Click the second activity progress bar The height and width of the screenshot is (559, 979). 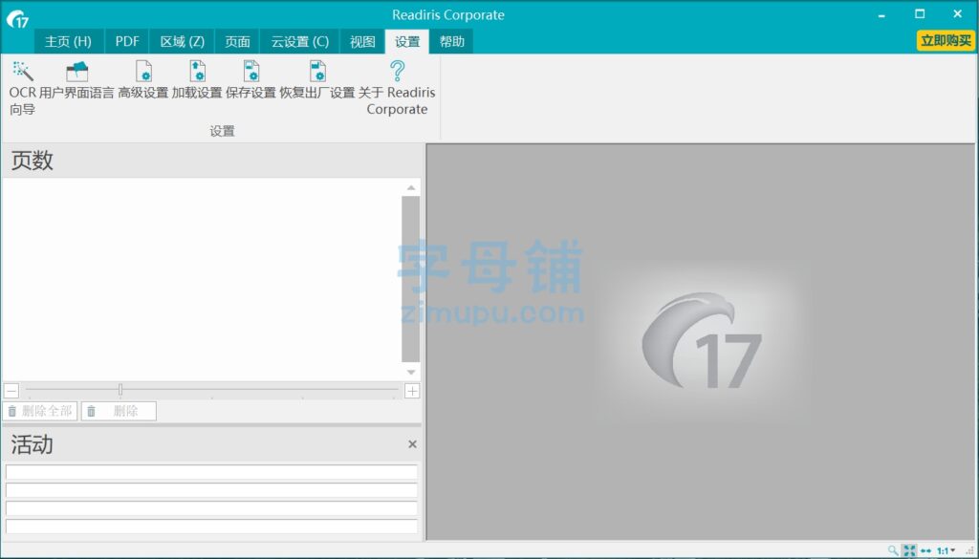click(x=211, y=490)
